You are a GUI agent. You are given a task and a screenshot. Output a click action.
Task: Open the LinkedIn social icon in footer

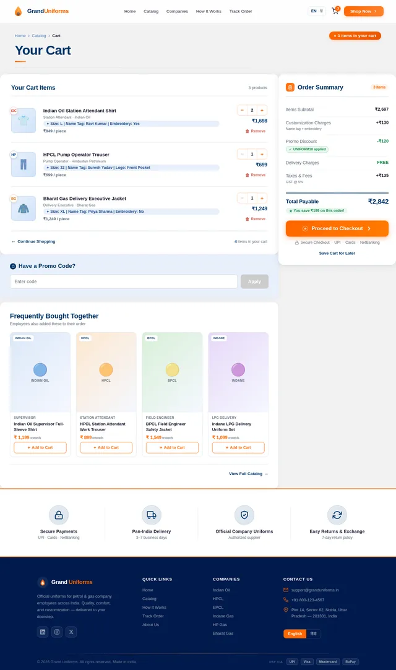(x=43, y=632)
